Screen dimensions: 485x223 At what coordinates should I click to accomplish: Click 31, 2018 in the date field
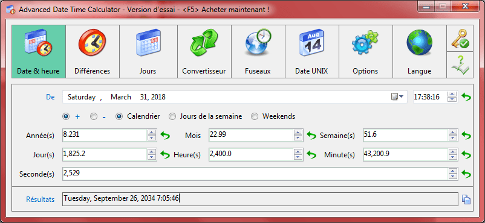[152, 97]
